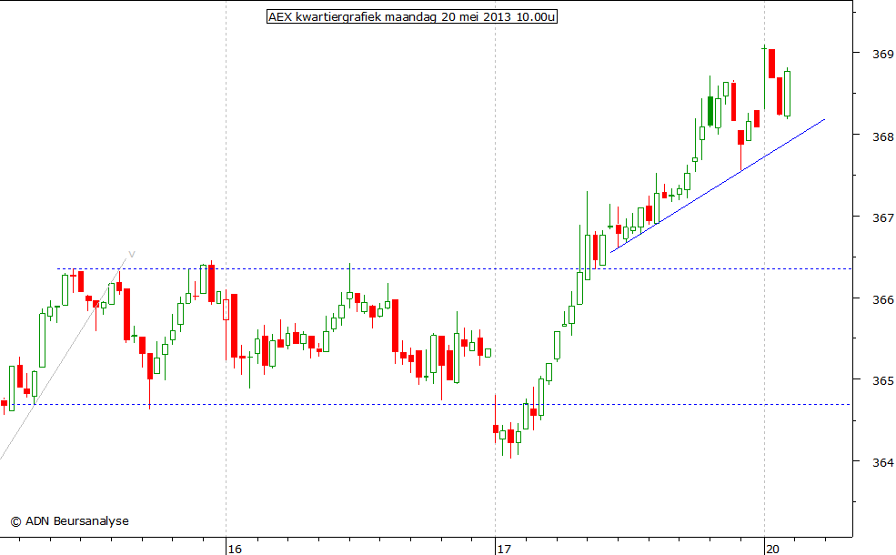Image resolution: width=896 pixels, height=555 pixels.
Task: Select the 368 price axis label
Action: click(x=883, y=136)
